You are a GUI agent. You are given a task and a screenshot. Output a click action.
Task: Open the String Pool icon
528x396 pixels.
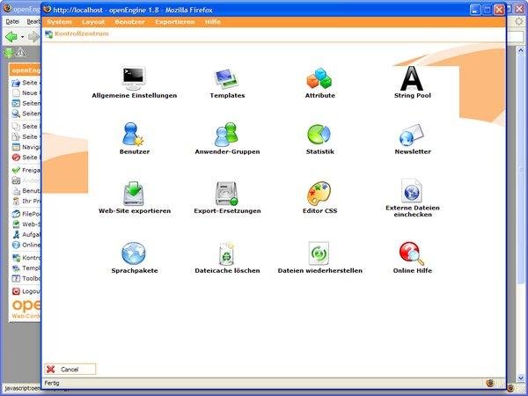pos(412,78)
